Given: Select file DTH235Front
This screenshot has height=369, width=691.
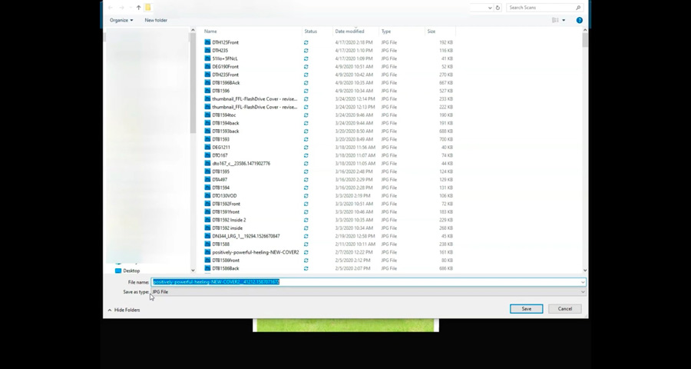Looking at the screenshot, I should (225, 75).
